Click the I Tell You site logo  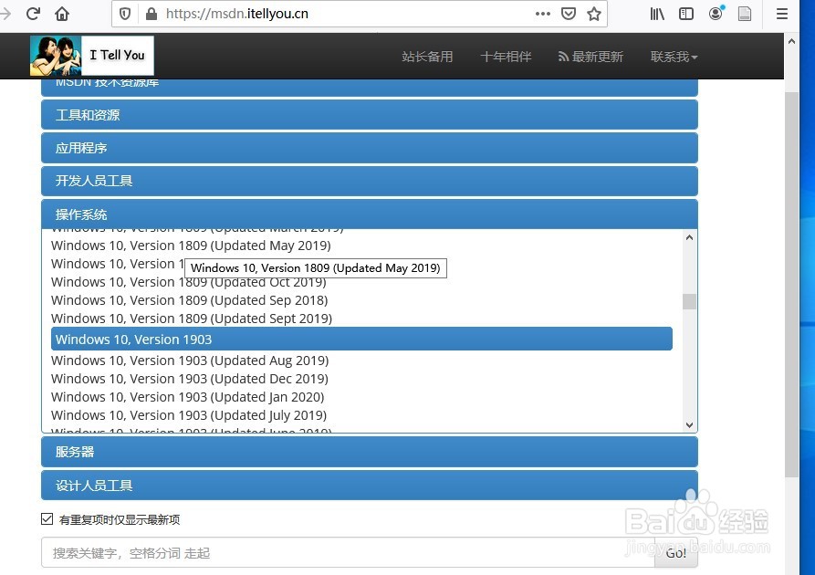point(91,55)
